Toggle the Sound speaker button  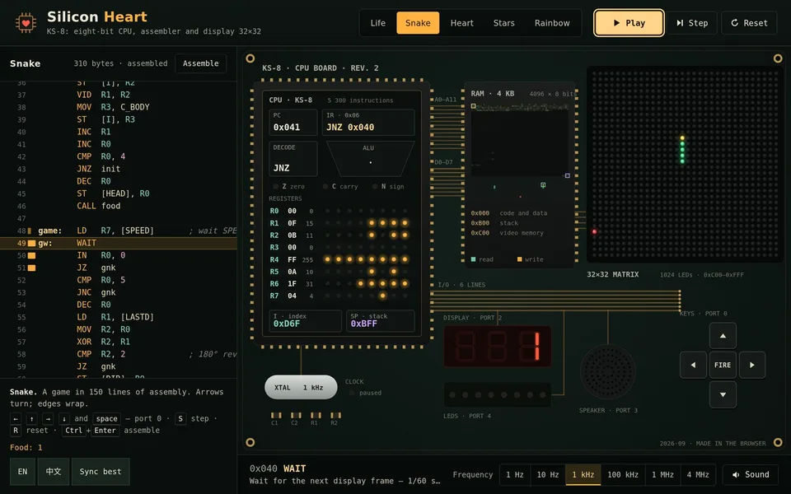(751, 474)
